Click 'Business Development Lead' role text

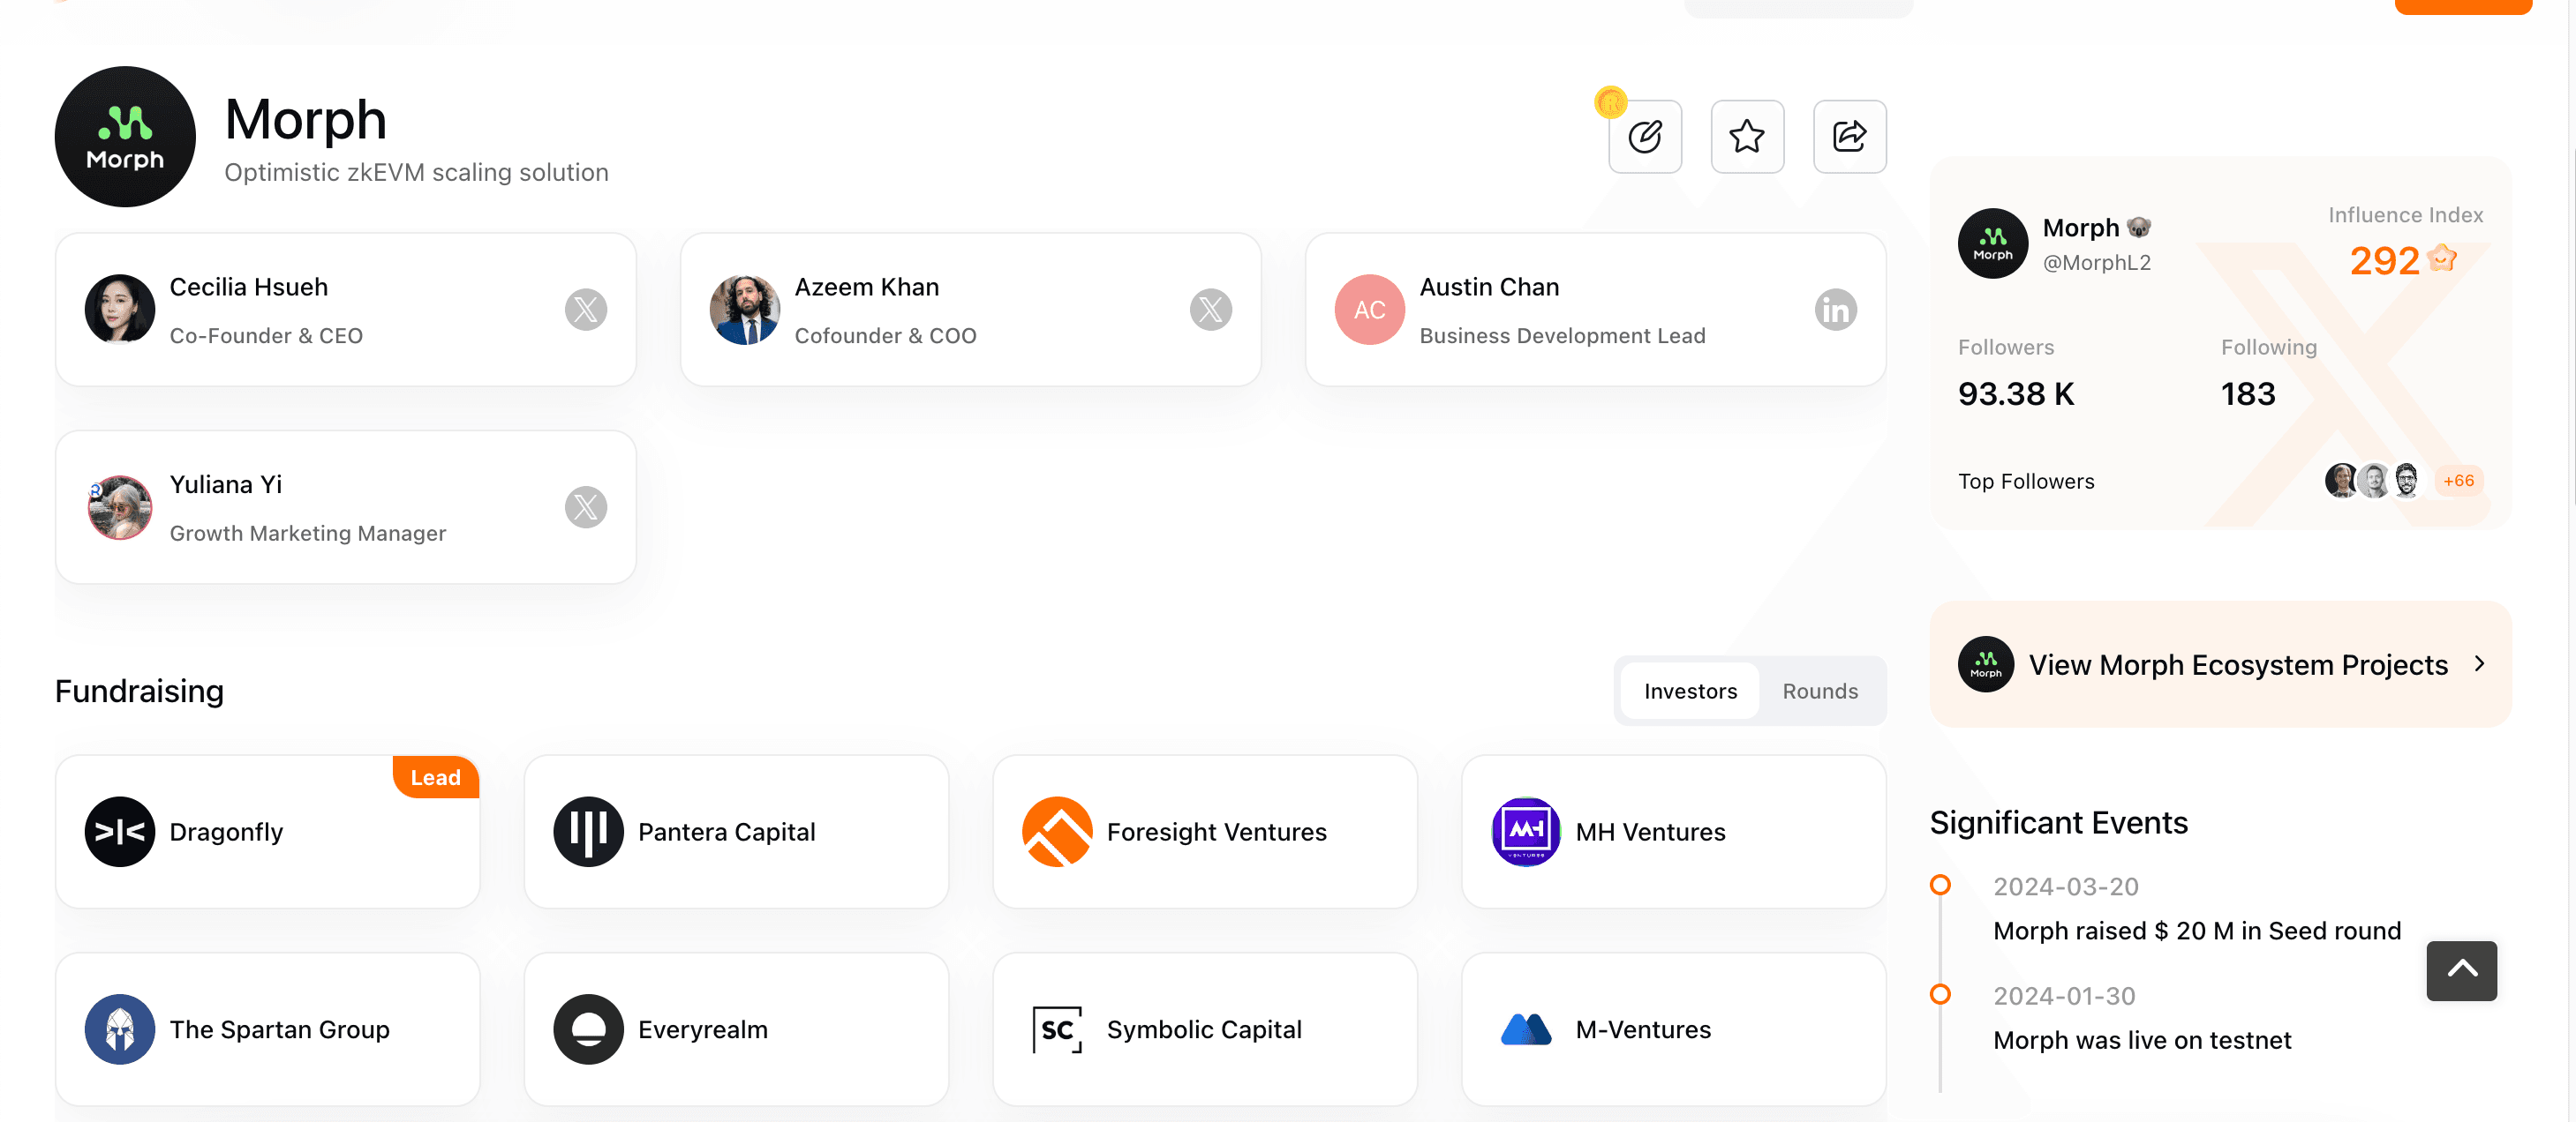(x=1562, y=337)
